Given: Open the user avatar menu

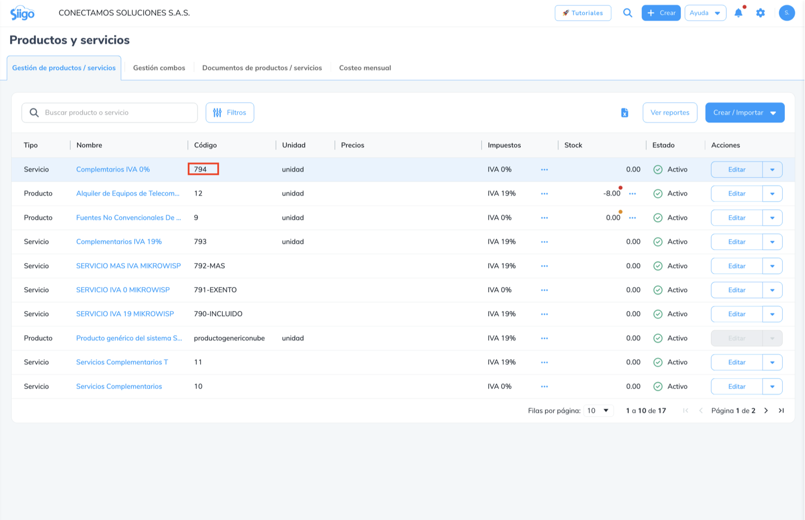Looking at the screenshot, I should [787, 13].
